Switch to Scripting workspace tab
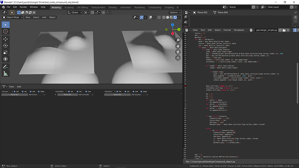 [x=169, y=7]
